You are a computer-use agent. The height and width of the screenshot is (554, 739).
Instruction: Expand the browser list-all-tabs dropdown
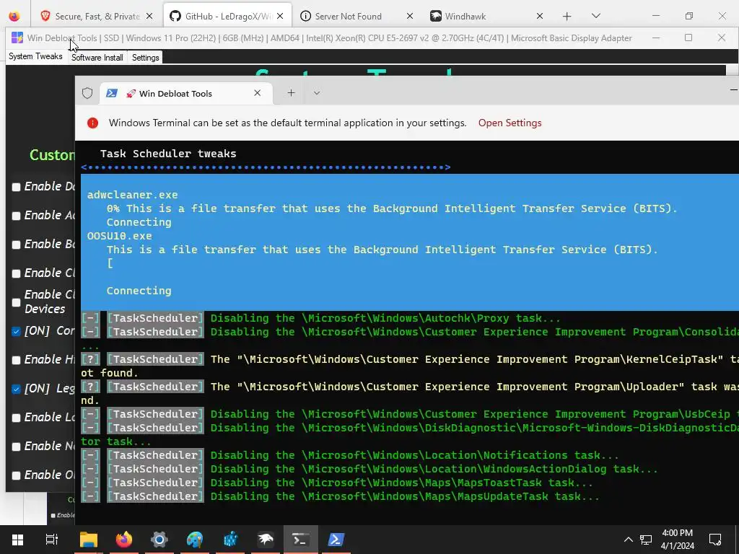pos(595,16)
